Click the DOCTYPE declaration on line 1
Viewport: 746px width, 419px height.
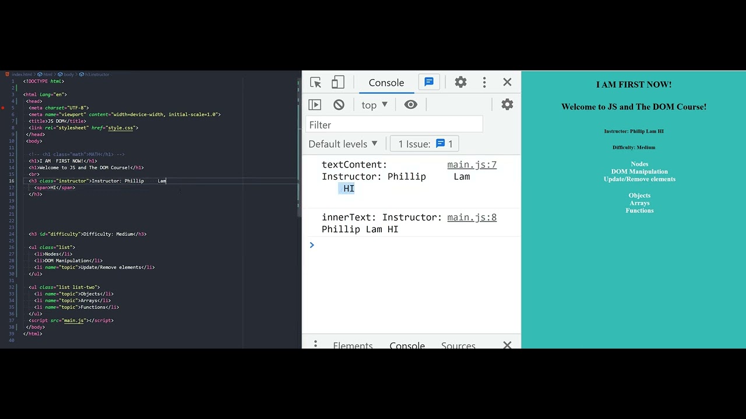(x=44, y=81)
